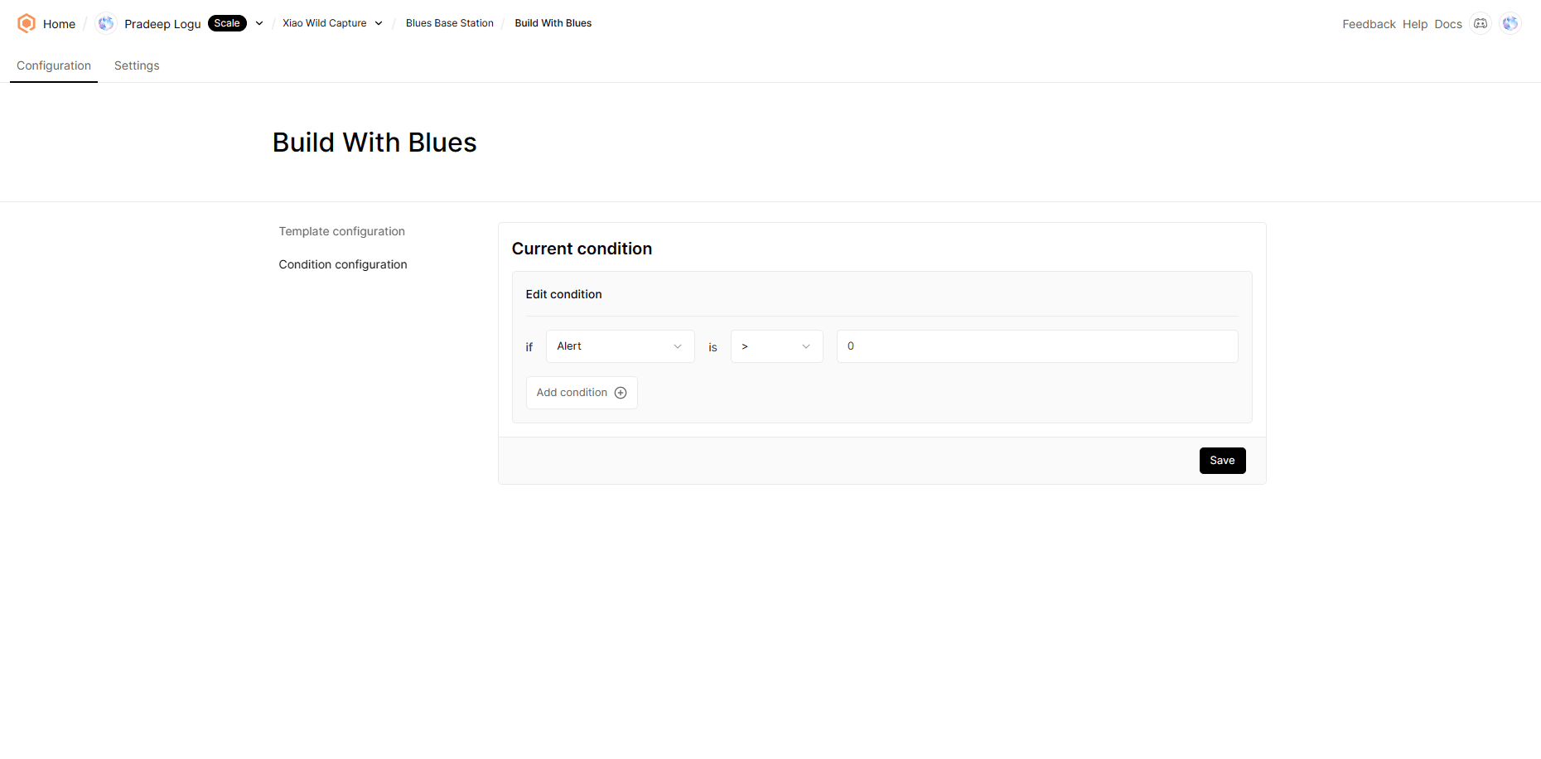Image resolution: width=1541 pixels, height=759 pixels.
Task: Switch to the Settings tab
Action: pyautogui.click(x=137, y=65)
